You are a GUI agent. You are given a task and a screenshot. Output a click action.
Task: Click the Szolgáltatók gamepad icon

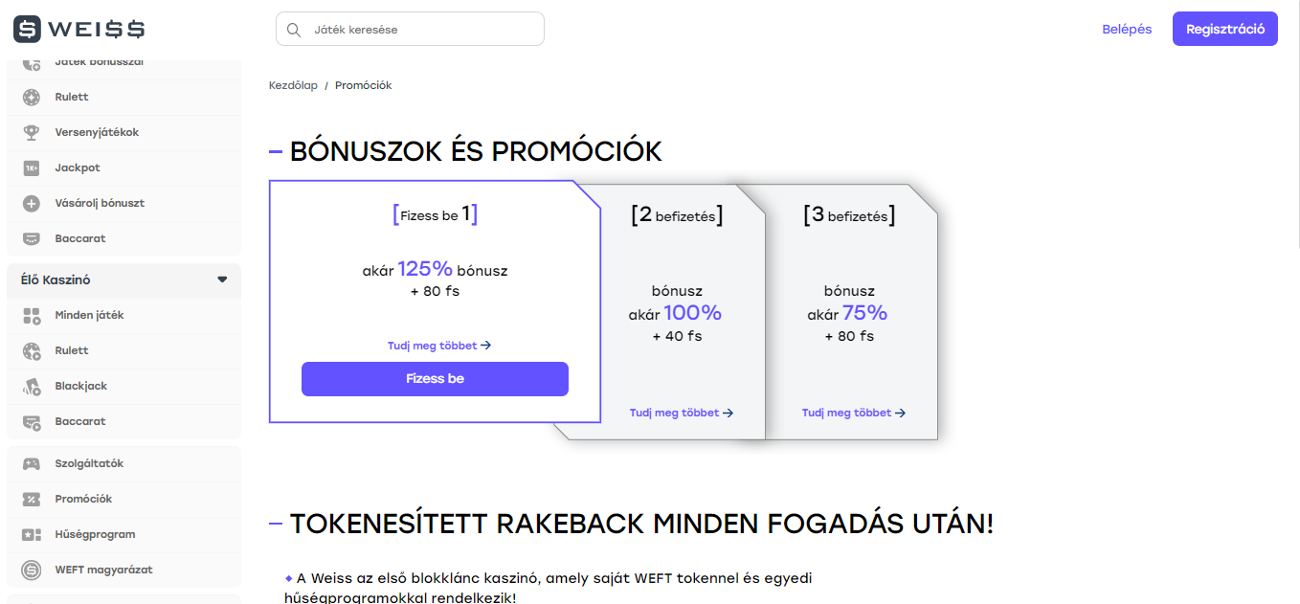32,463
